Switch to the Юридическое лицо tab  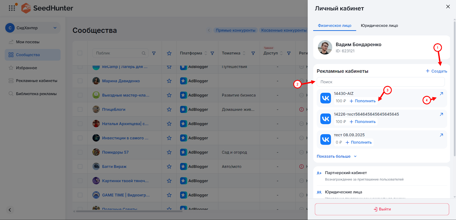click(379, 26)
